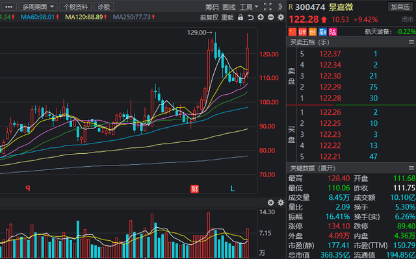Collapse side panel with double chevron

[x=280, y=7]
